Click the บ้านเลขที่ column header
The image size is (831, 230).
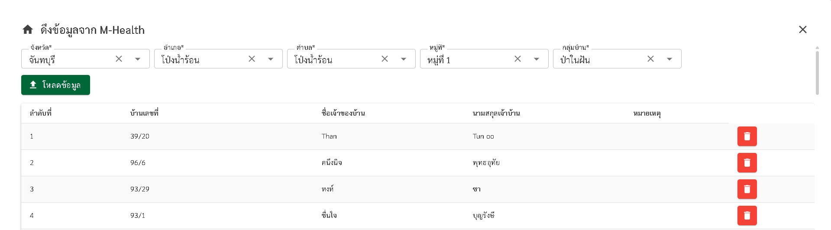(144, 113)
